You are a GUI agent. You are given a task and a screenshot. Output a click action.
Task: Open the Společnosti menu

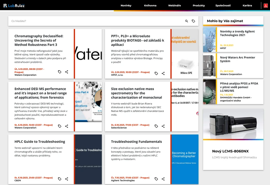(223, 5)
